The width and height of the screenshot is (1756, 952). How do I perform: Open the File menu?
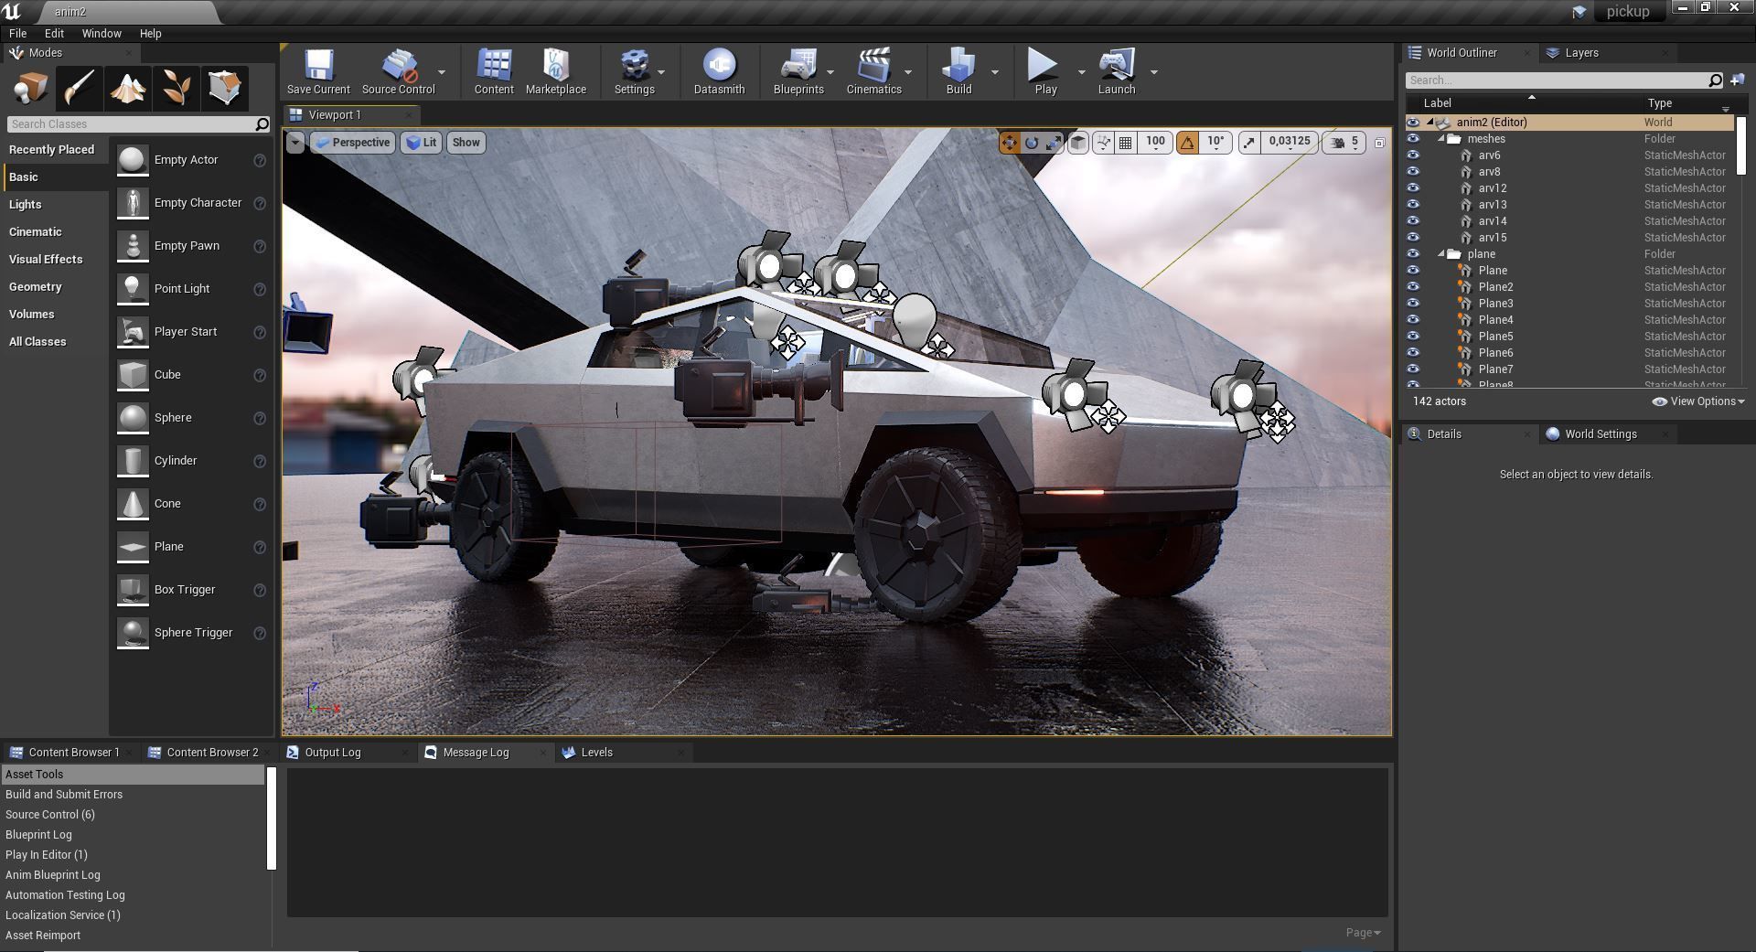17,33
